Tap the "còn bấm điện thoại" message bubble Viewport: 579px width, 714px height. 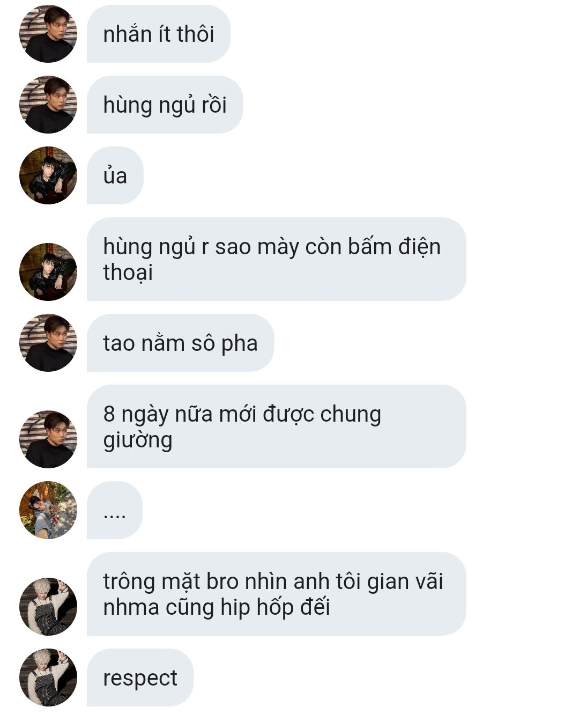[x=277, y=259]
